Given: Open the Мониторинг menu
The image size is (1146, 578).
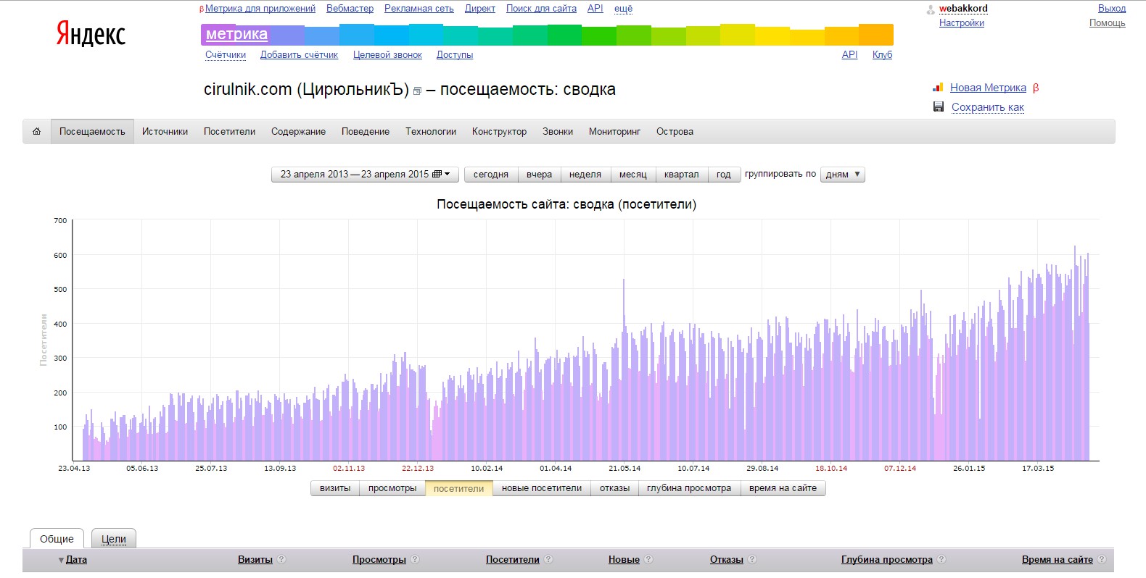Looking at the screenshot, I should [x=614, y=132].
